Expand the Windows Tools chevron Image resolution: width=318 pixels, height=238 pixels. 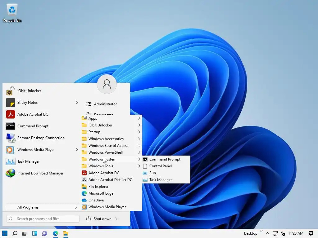pos(139,166)
